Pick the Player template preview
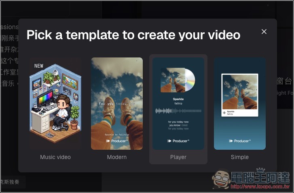Image resolution: width=294 pixels, height=193 pixels. (x=178, y=104)
